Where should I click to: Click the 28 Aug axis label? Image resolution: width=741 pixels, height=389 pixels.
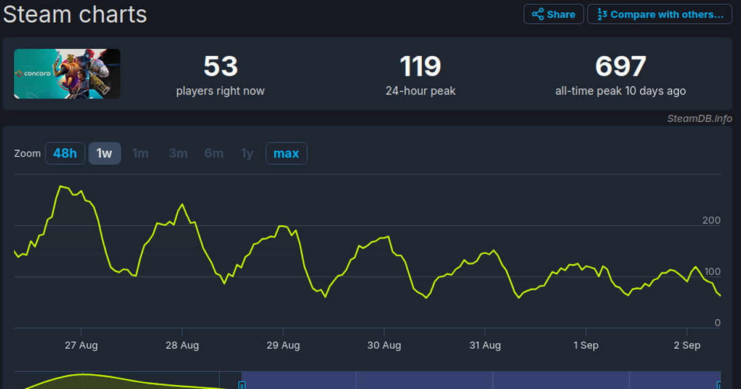pos(182,345)
